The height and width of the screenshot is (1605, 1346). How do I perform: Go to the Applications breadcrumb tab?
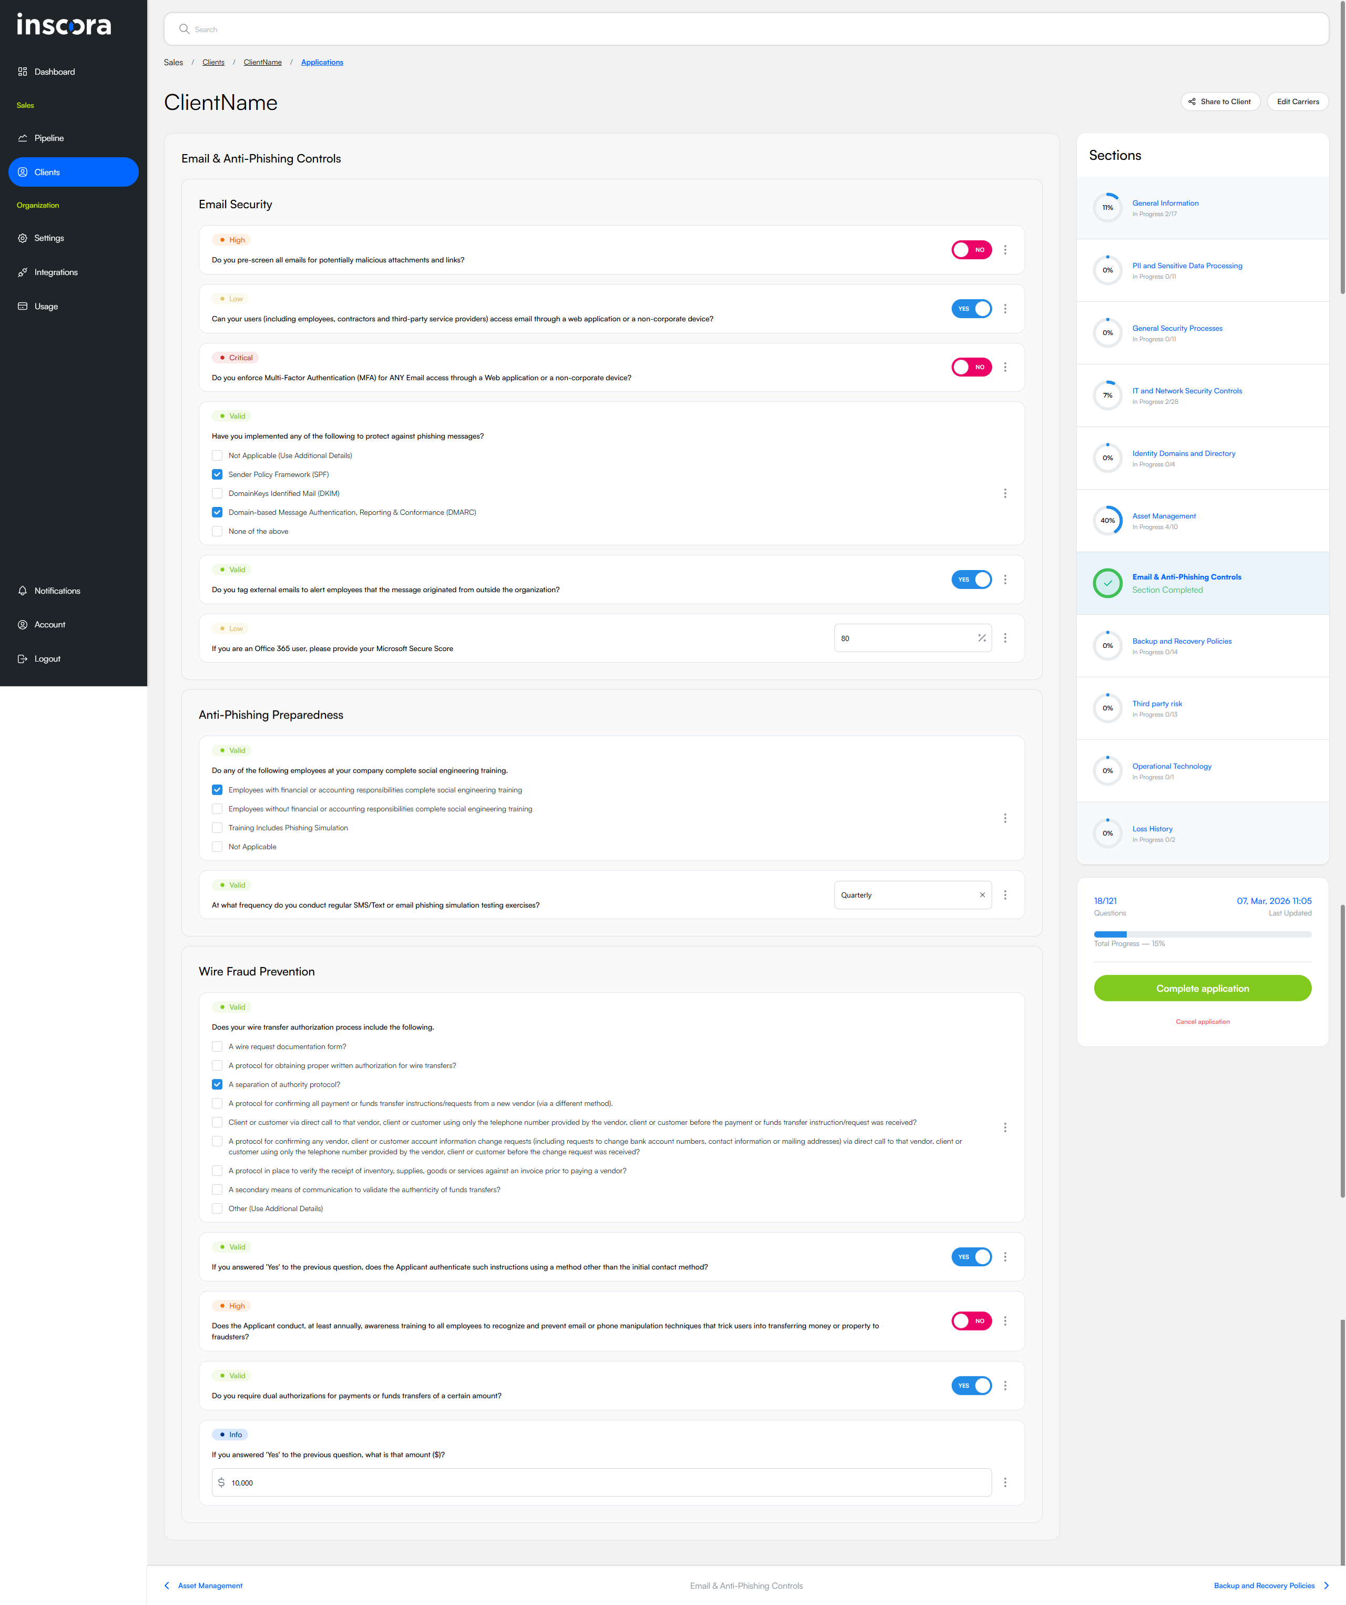point(322,62)
